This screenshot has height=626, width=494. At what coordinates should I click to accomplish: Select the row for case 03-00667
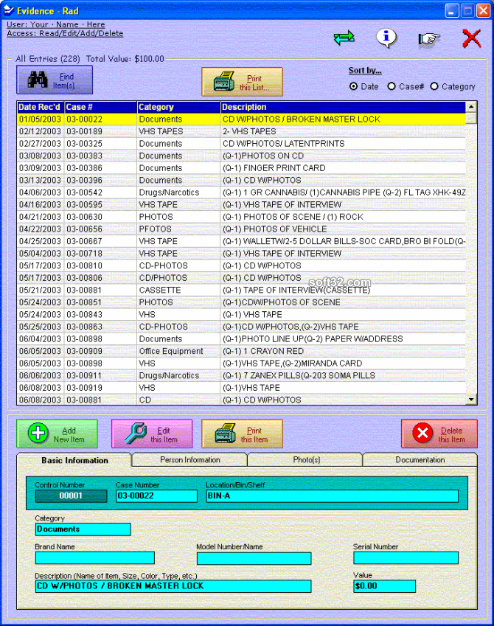242,241
